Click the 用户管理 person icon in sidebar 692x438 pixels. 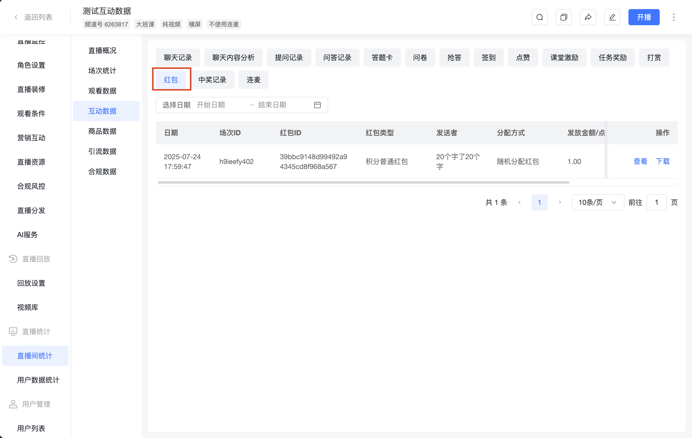(x=13, y=404)
